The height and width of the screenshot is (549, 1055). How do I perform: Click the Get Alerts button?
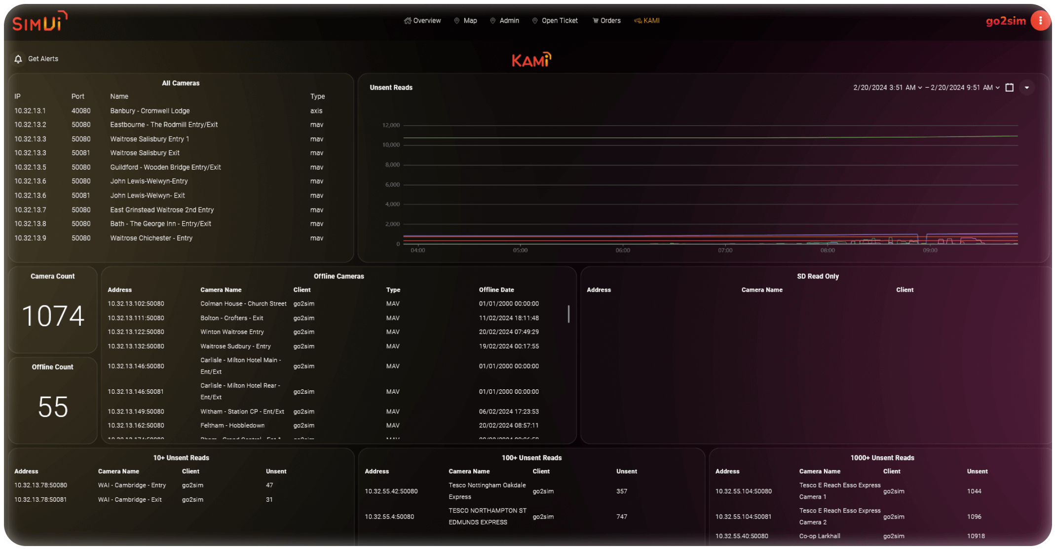(x=37, y=59)
